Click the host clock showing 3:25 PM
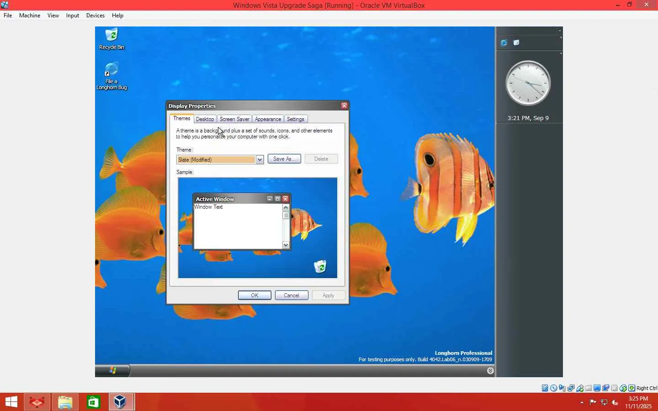This screenshot has width=658, height=411. [638, 402]
